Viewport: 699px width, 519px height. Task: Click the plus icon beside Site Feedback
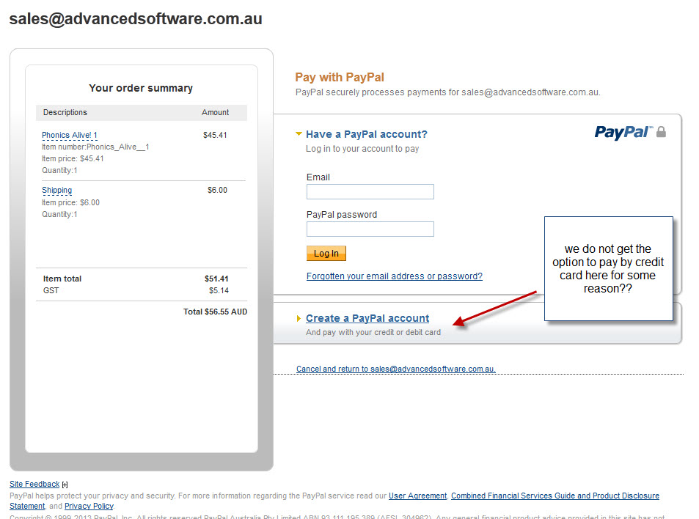(65, 485)
